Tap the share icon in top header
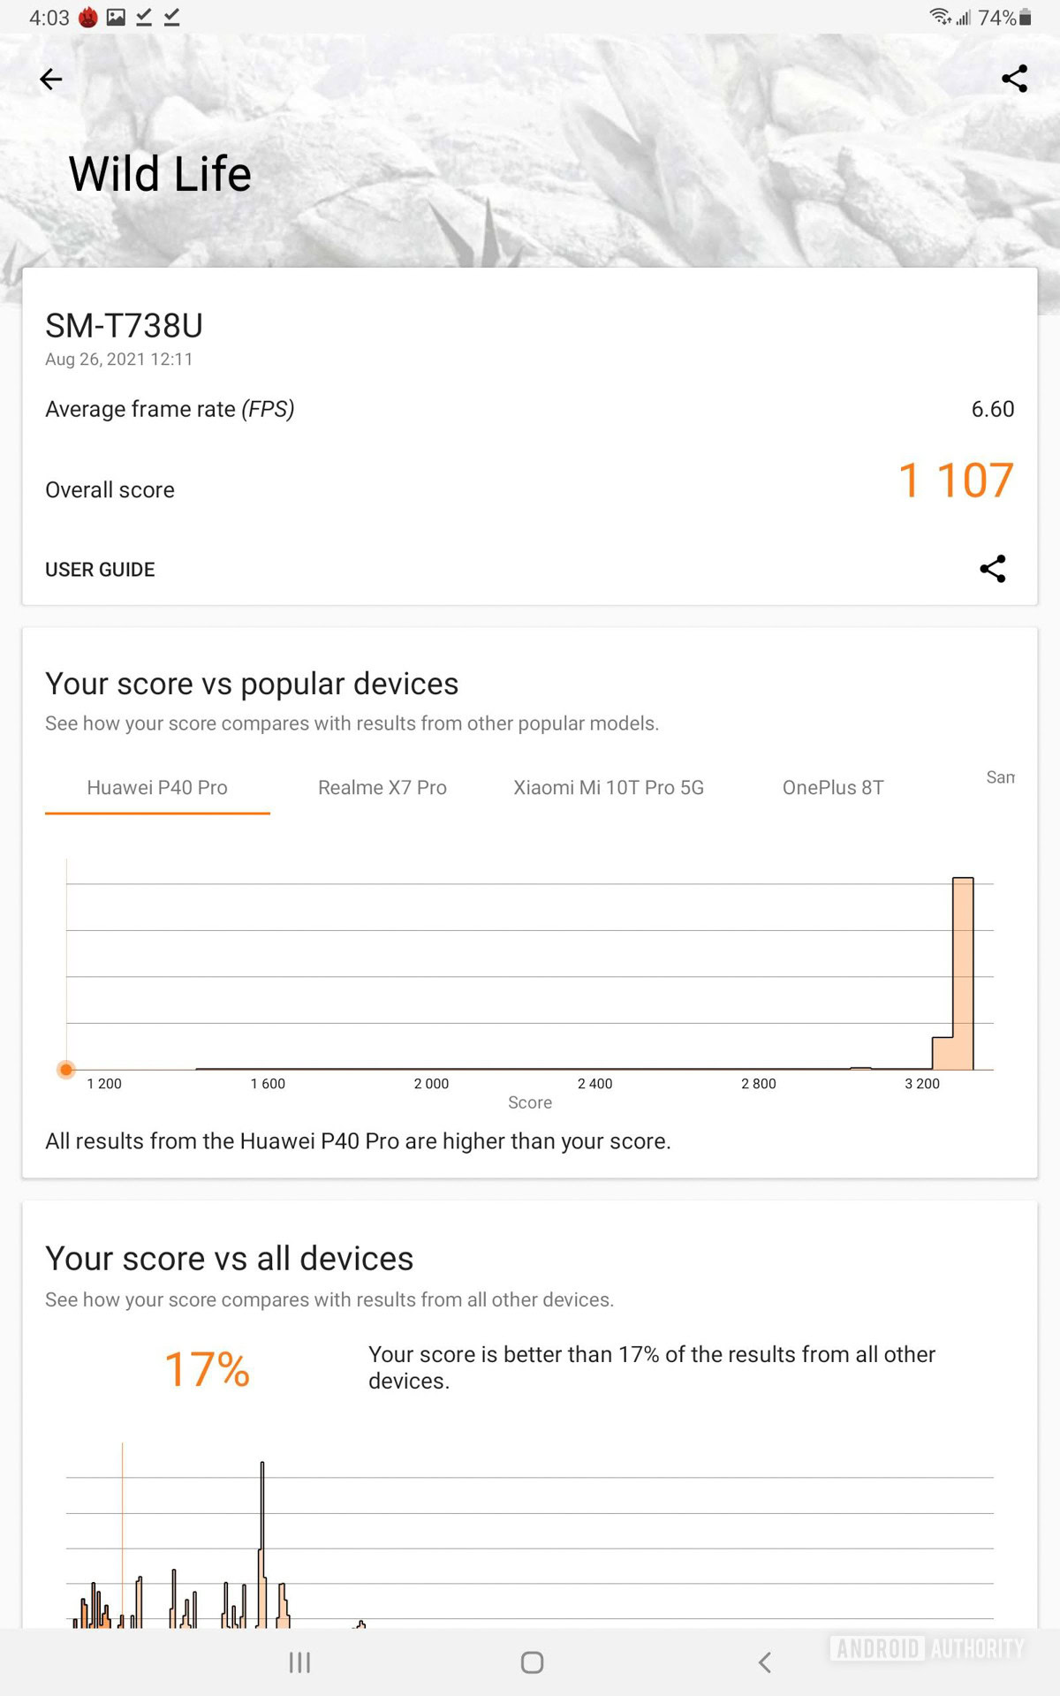 (x=1014, y=79)
